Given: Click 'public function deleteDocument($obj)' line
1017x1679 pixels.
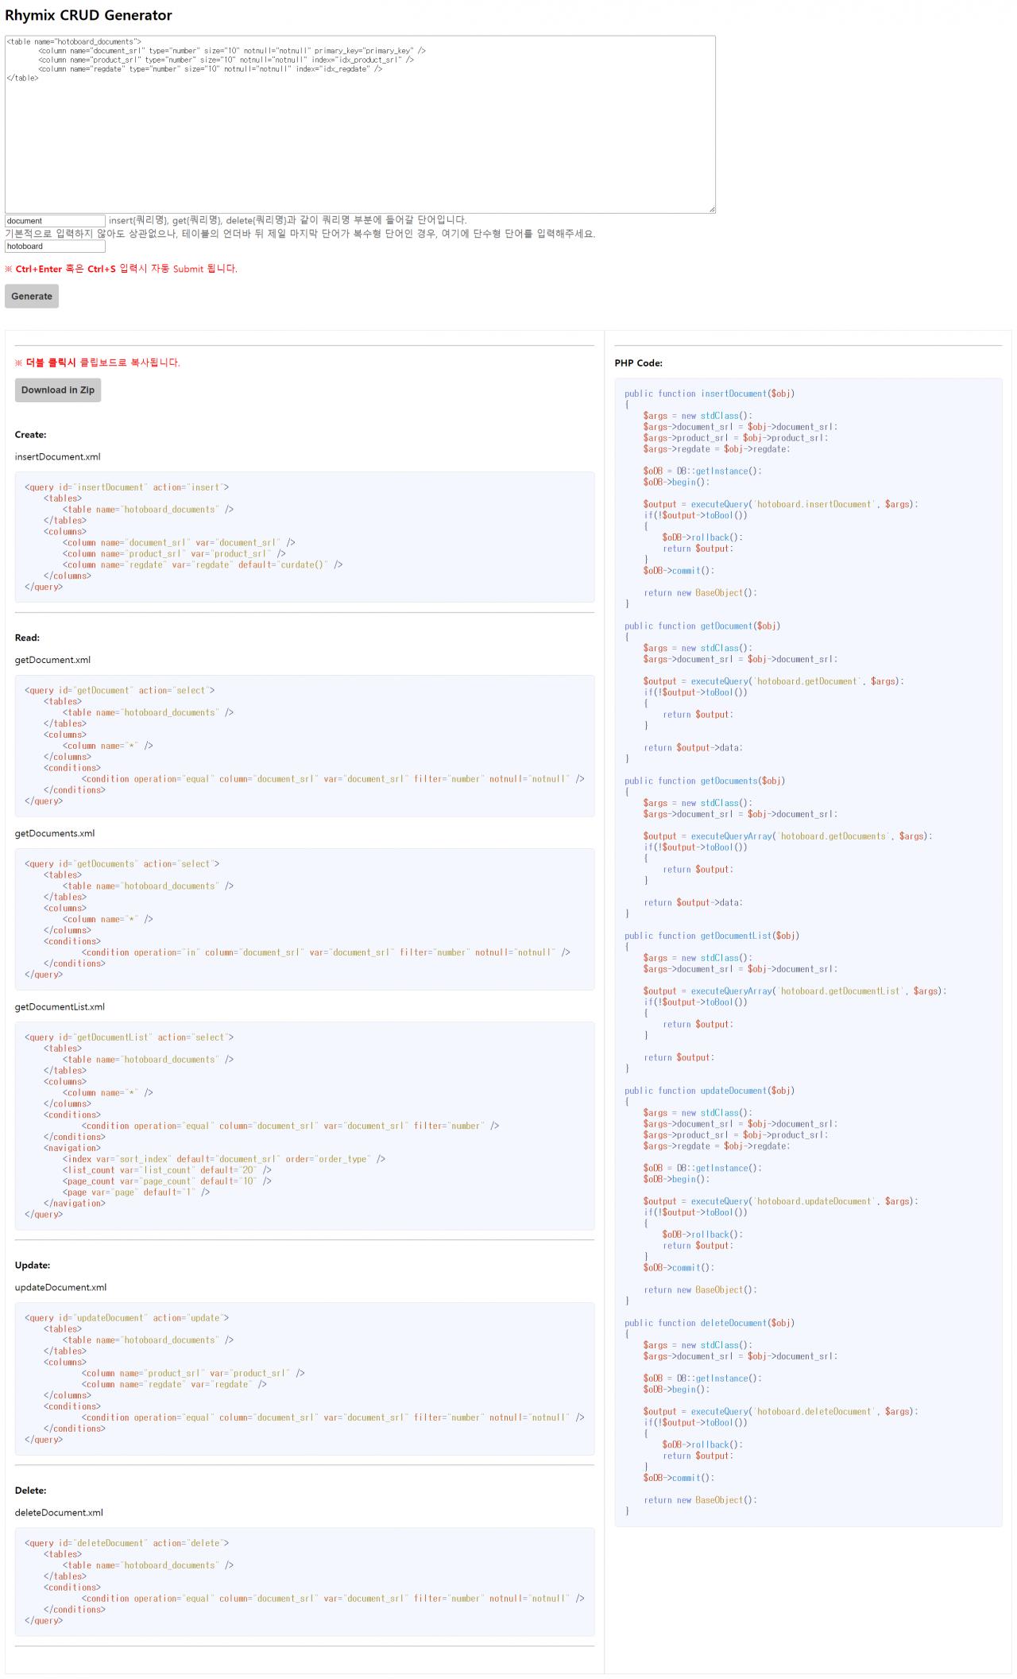Looking at the screenshot, I should (x=710, y=1323).
